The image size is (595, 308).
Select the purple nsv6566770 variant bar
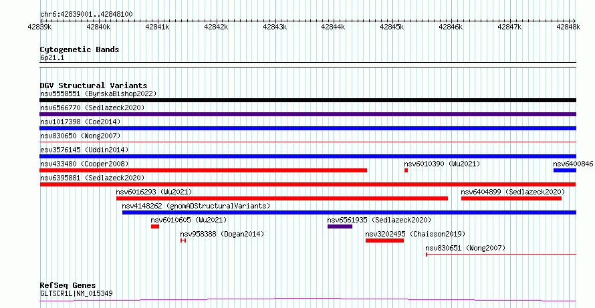308,114
